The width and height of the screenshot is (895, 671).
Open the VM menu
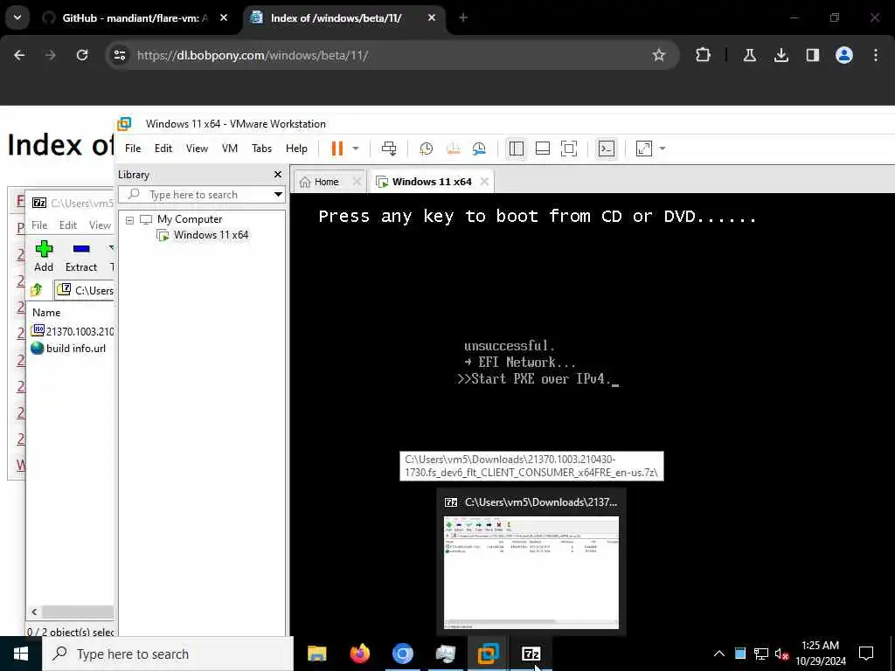230,149
